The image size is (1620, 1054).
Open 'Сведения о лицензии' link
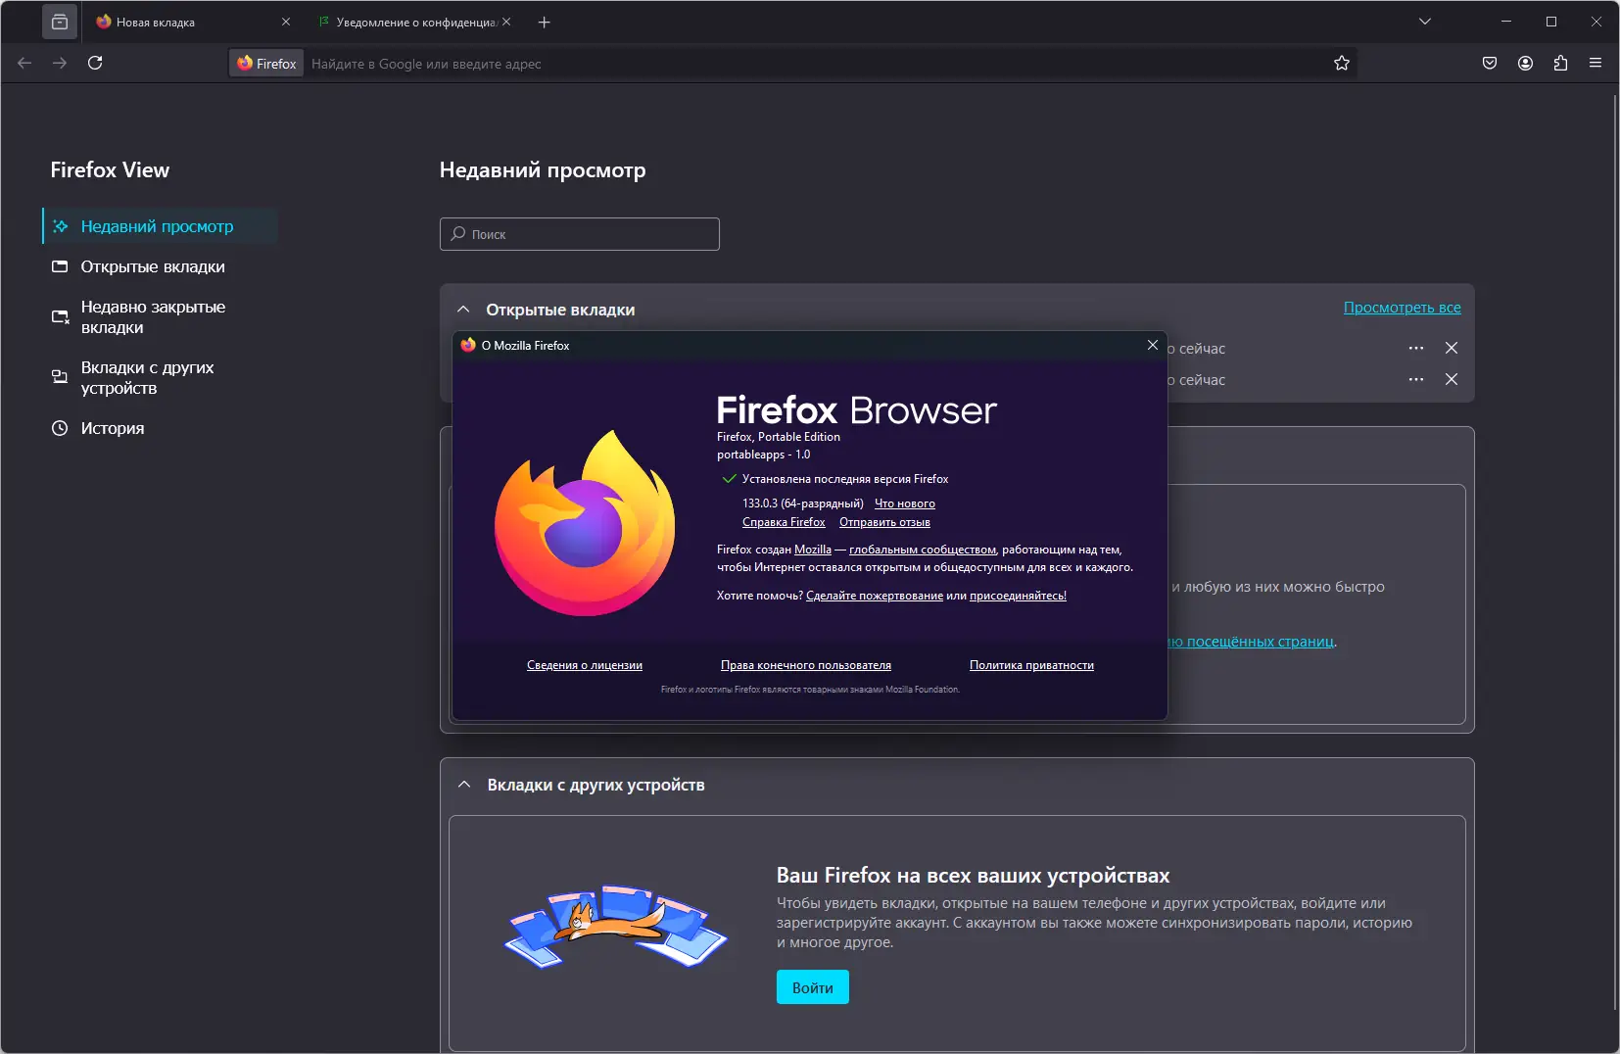pyautogui.click(x=585, y=665)
